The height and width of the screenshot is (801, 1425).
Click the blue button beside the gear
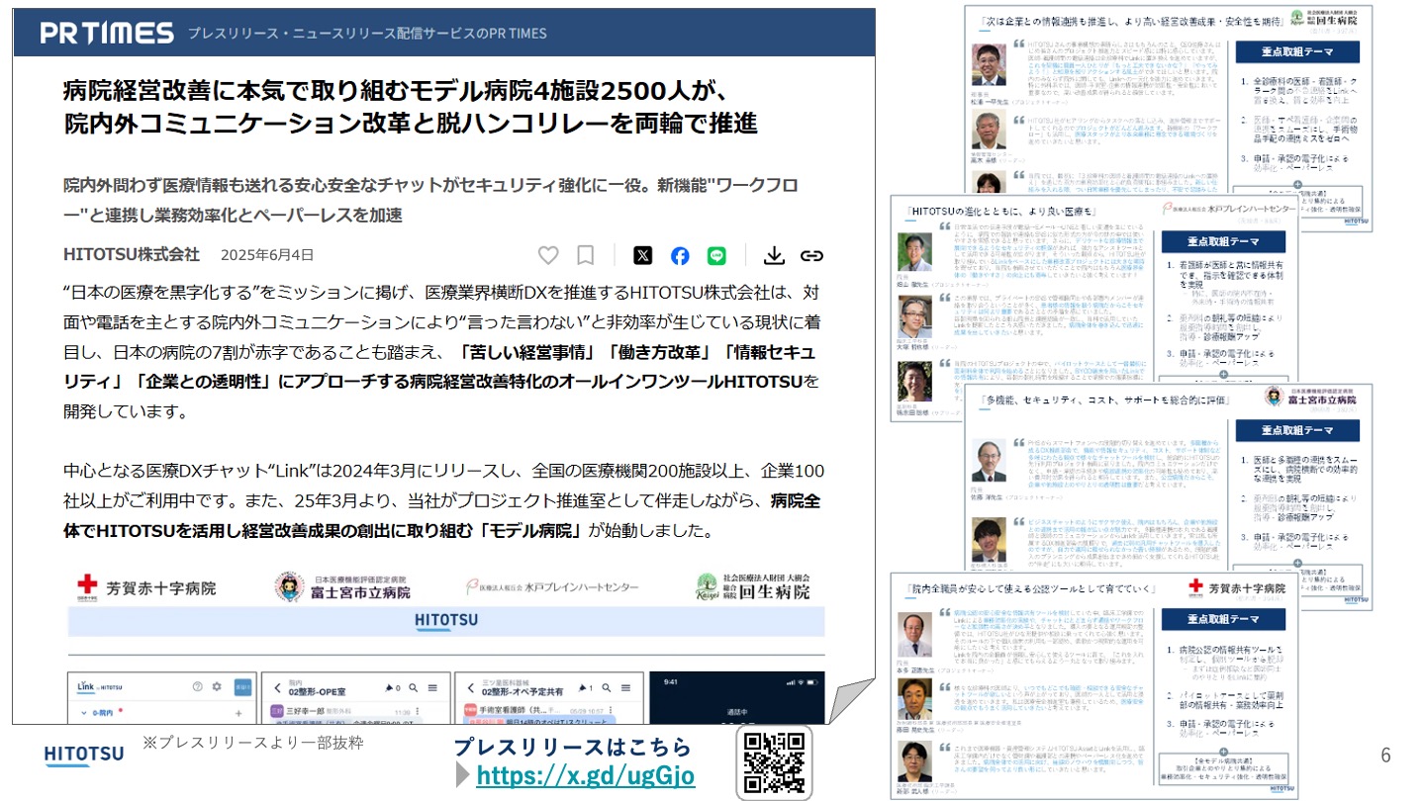tap(242, 687)
